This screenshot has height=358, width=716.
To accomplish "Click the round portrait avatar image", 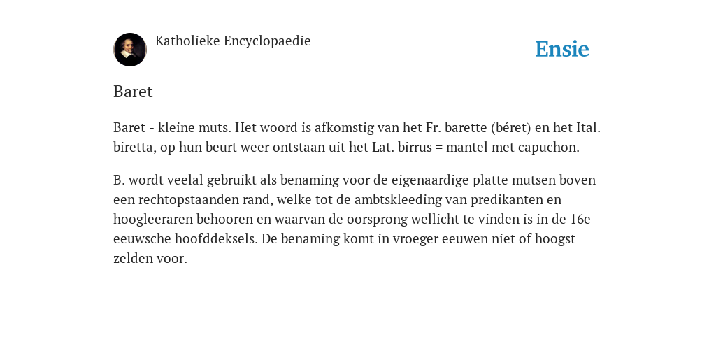I will pyautogui.click(x=130, y=50).
